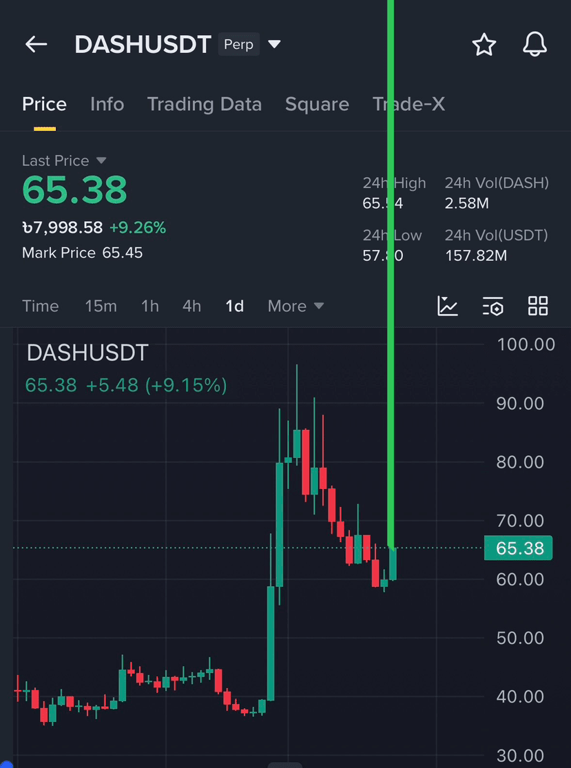This screenshot has height=768, width=571.
Task: Go back using the left arrow icon
Action: click(x=37, y=45)
